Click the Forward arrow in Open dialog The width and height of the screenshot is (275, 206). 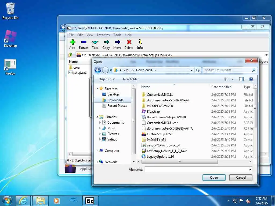click(105, 70)
